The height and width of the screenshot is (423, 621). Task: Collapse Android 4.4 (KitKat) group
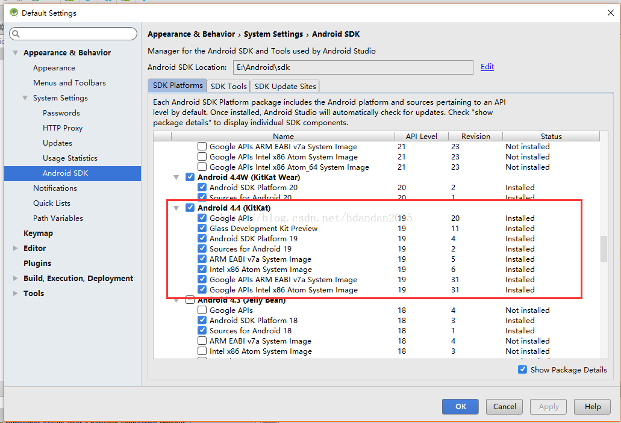pos(176,208)
